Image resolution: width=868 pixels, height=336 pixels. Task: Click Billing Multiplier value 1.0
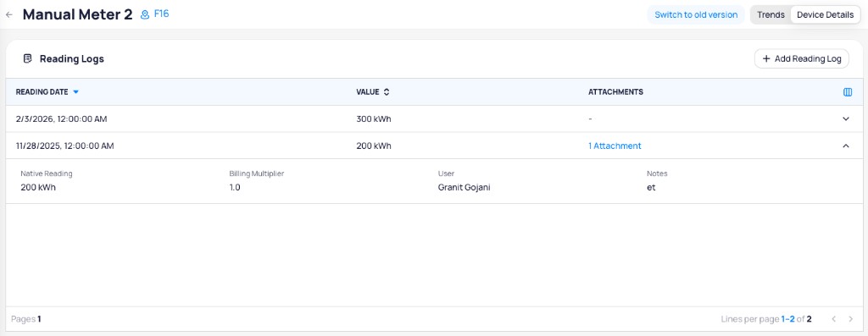point(235,187)
